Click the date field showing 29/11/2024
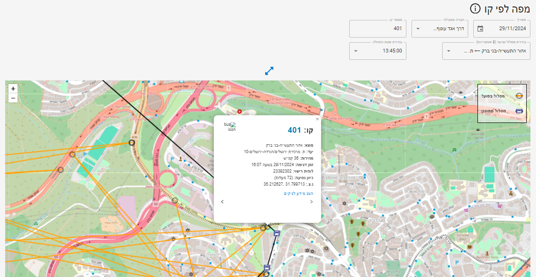The width and height of the screenshot is (536, 277). [x=502, y=29]
